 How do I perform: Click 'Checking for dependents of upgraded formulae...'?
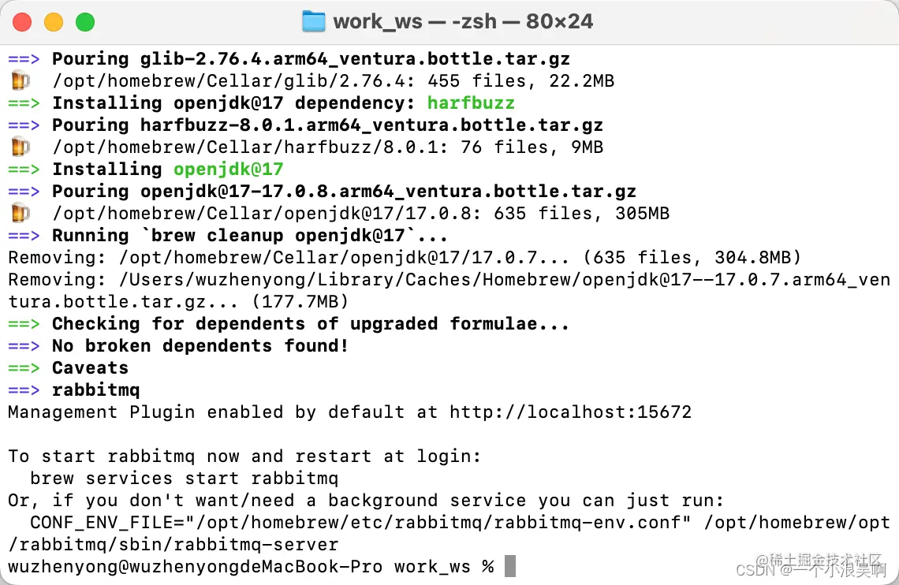[x=311, y=324]
